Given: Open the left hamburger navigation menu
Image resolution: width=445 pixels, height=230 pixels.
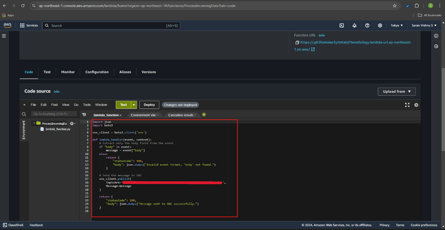Looking at the screenshot, I should point(4,36).
